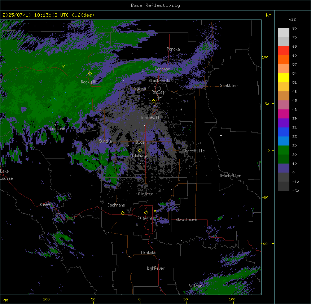
Task: Click the Okotoks label
Action: coord(149,253)
